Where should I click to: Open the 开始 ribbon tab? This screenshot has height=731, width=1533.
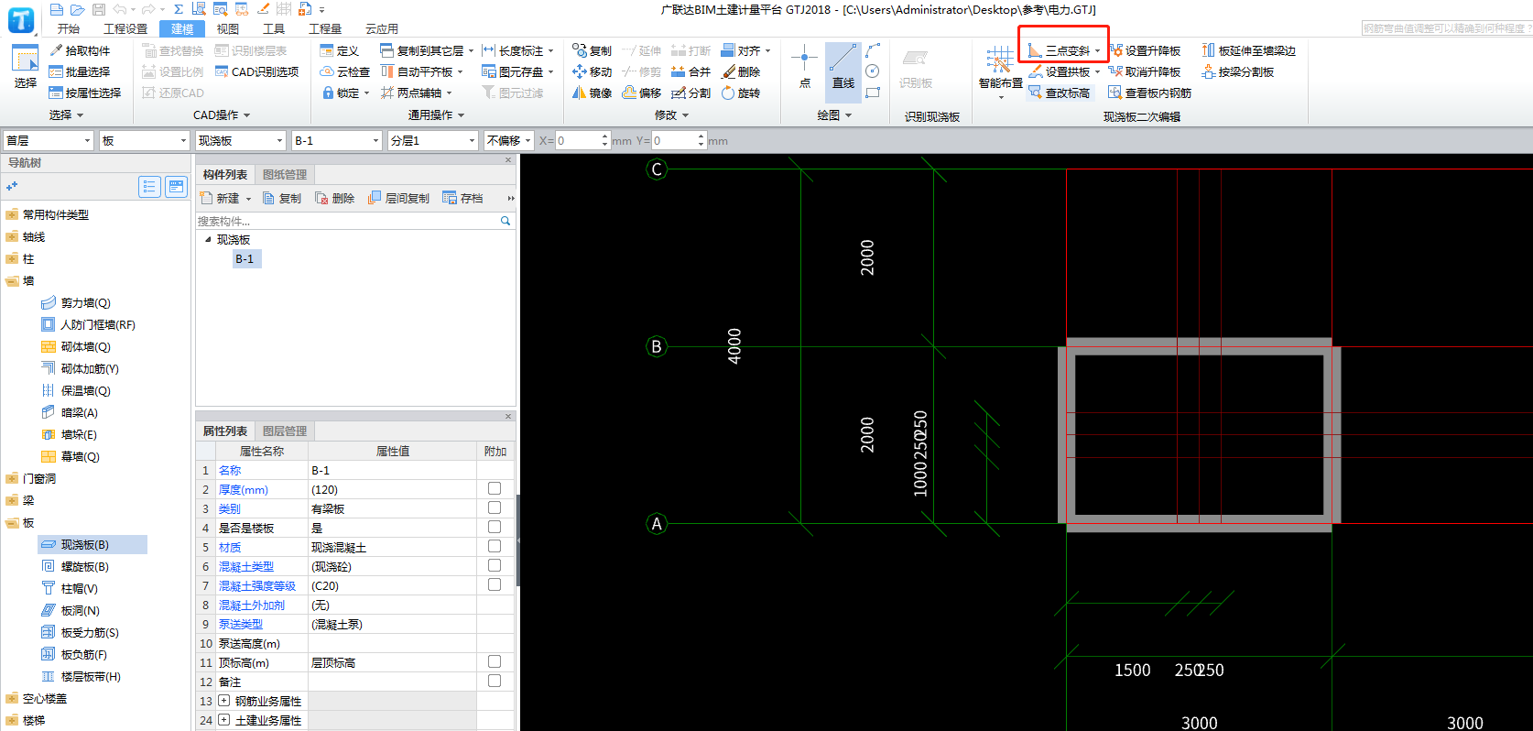point(69,29)
